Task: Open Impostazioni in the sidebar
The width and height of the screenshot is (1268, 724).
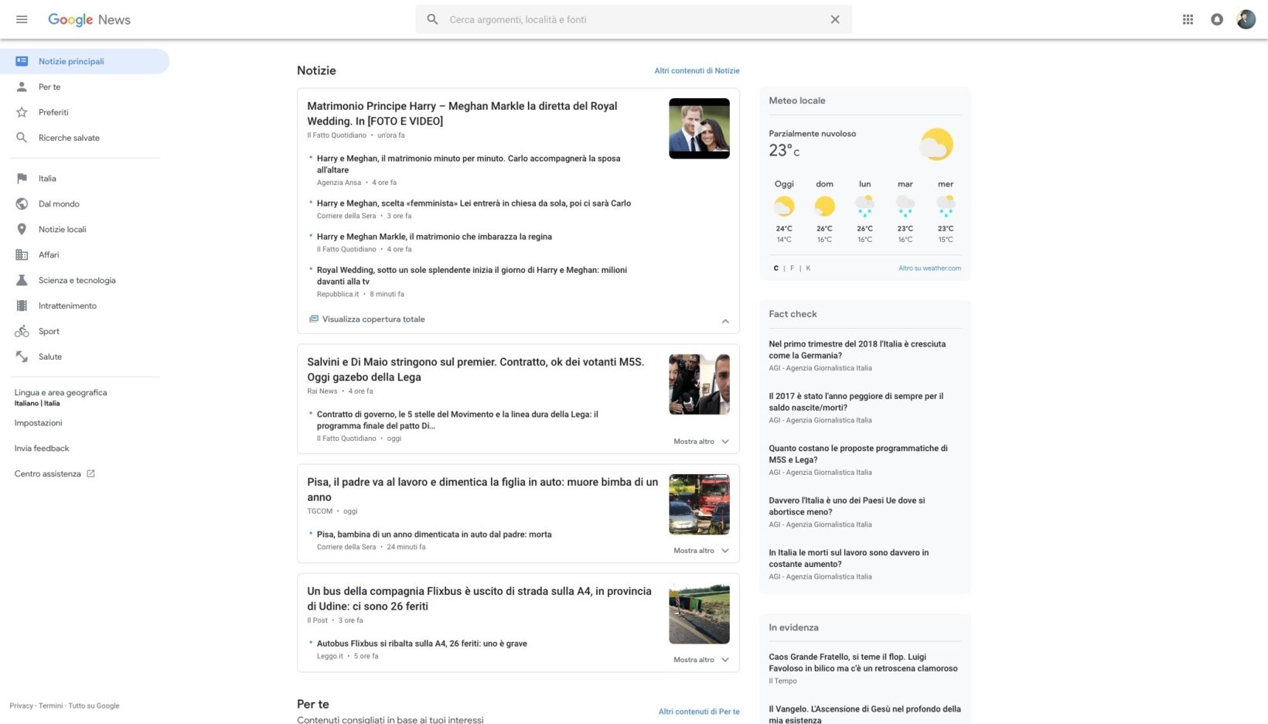Action: click(x=38, y=423)
